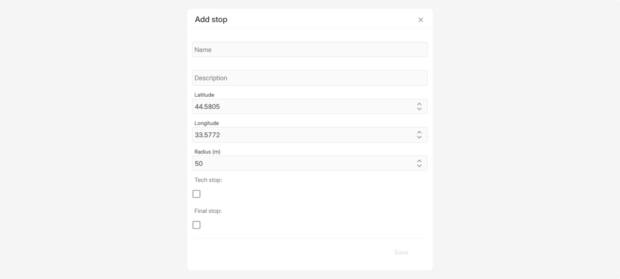
Task: Tick the Final stop checkbox
Action: pos(196,225)
